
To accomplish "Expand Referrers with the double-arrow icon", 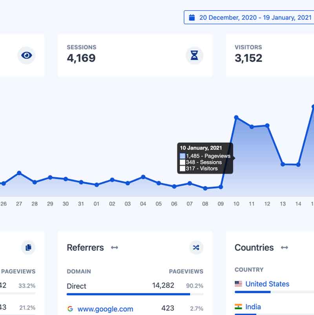I will coord(115,247).
